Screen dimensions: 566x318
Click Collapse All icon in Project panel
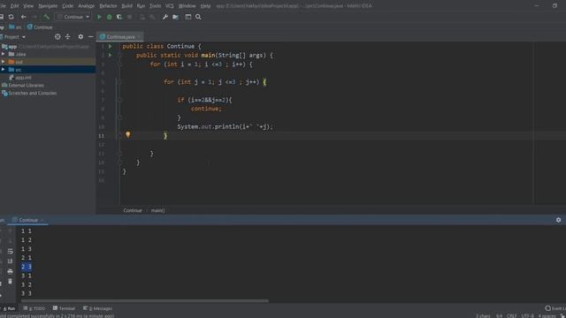pyautogui.click(x=67, y=37)
